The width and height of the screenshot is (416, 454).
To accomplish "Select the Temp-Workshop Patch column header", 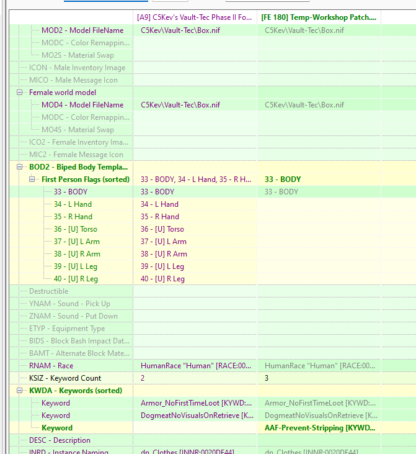I will click(319, 17).
